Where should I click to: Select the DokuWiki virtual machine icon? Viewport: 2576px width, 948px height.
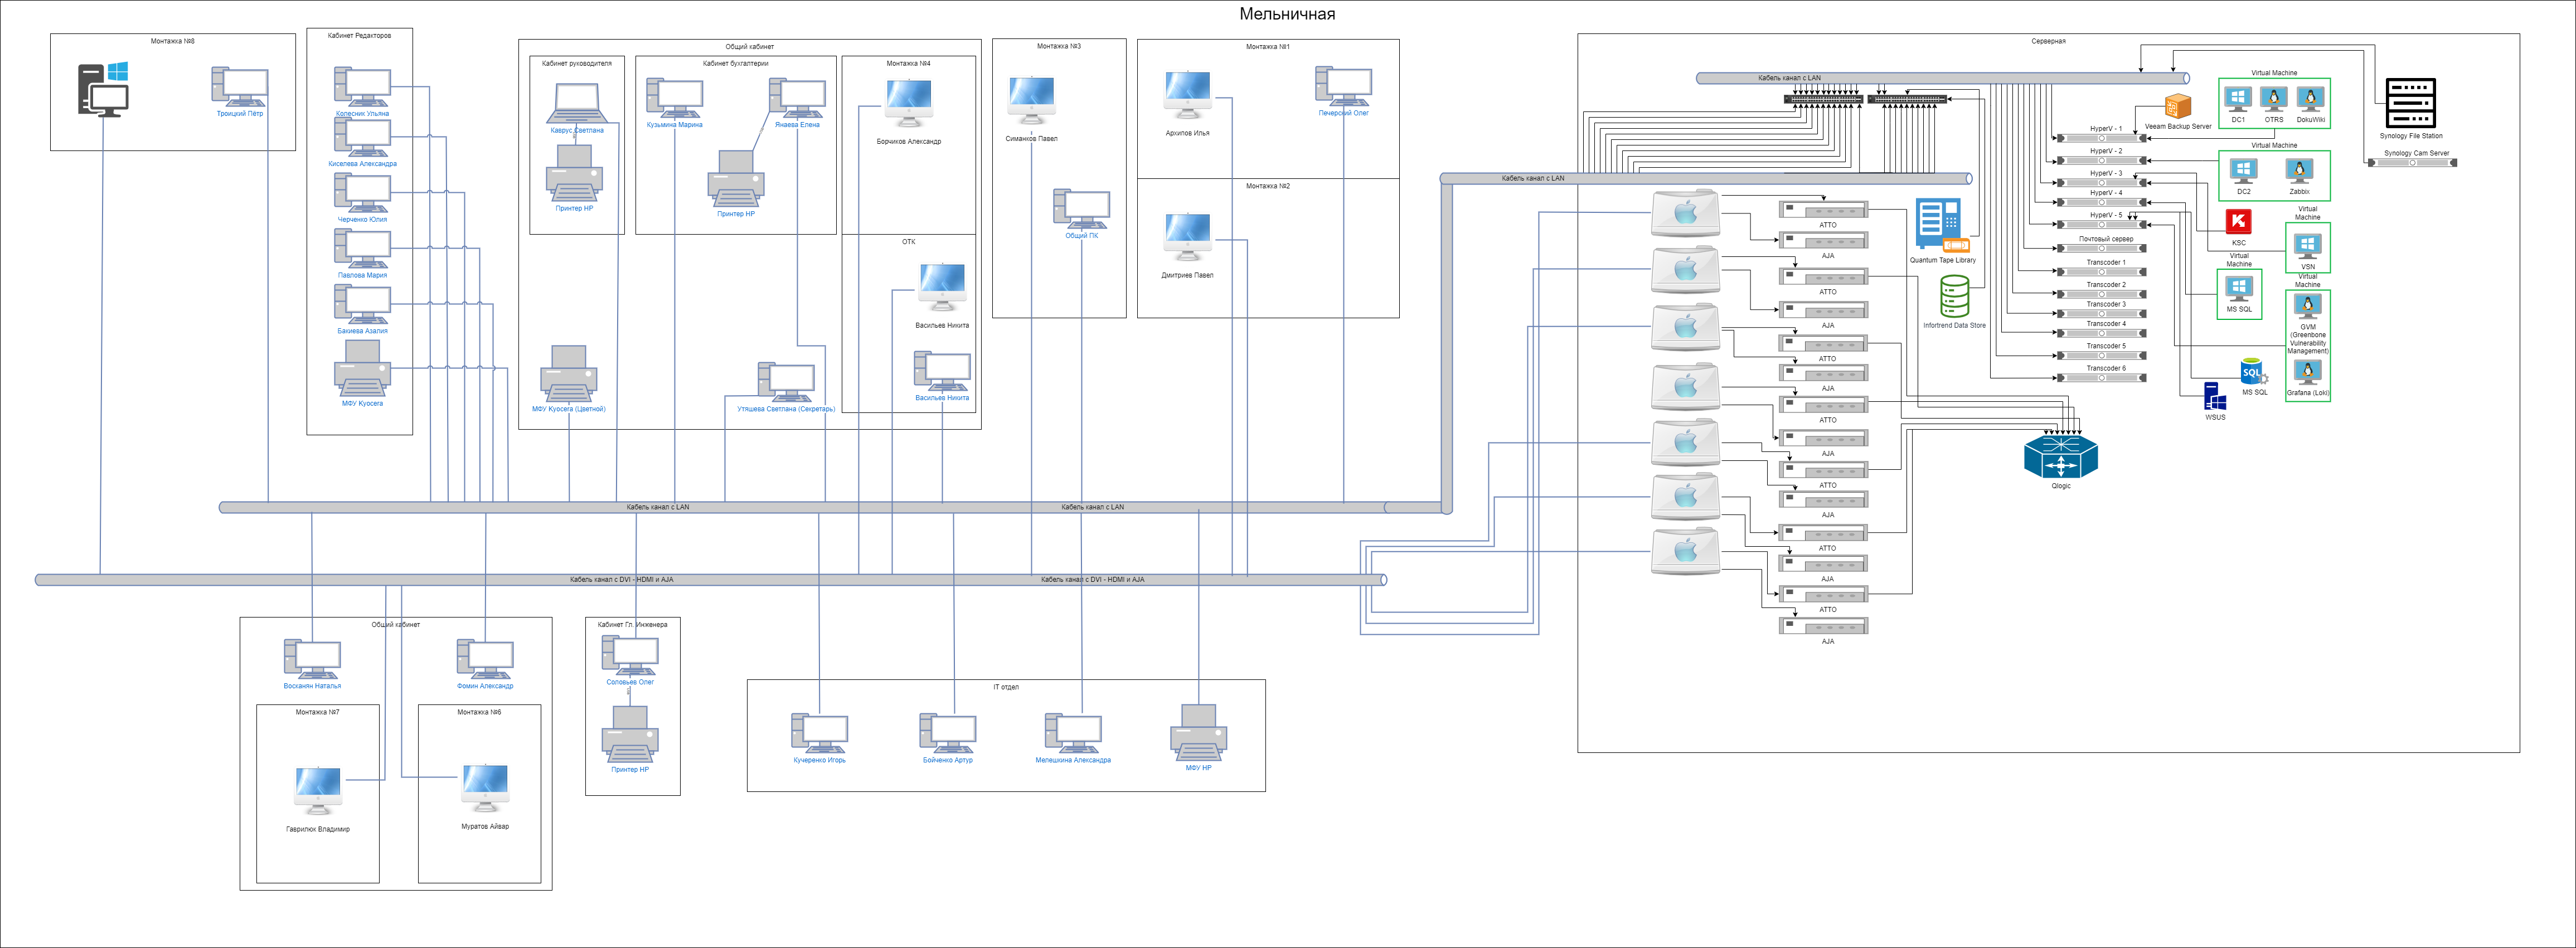pos(2310,99)
